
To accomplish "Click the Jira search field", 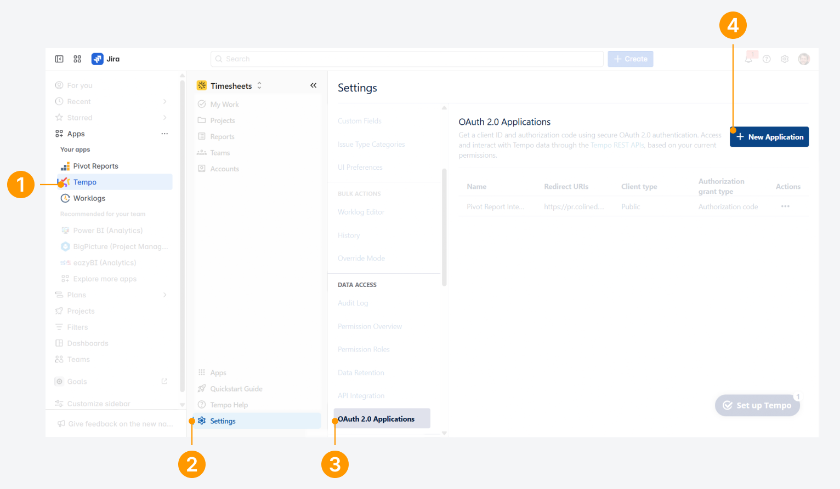I will [x=407, y=59].
